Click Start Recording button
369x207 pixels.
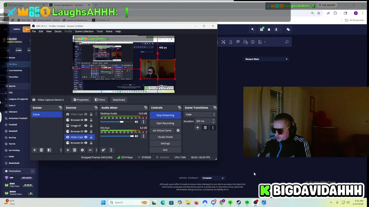coord(165,123)
